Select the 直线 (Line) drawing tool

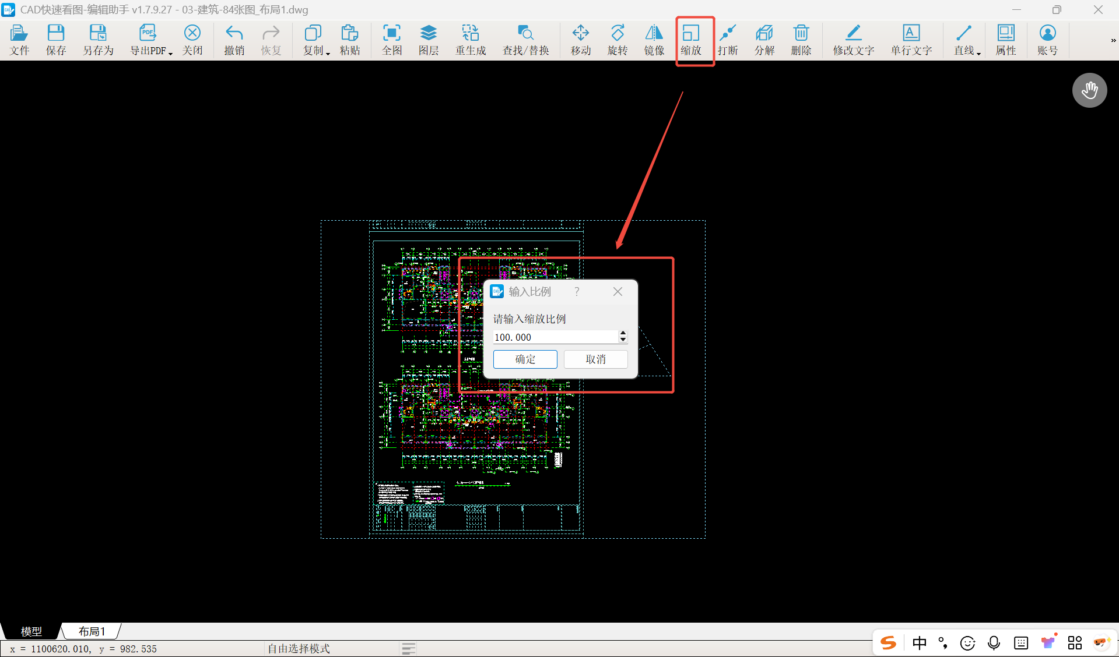964,40
